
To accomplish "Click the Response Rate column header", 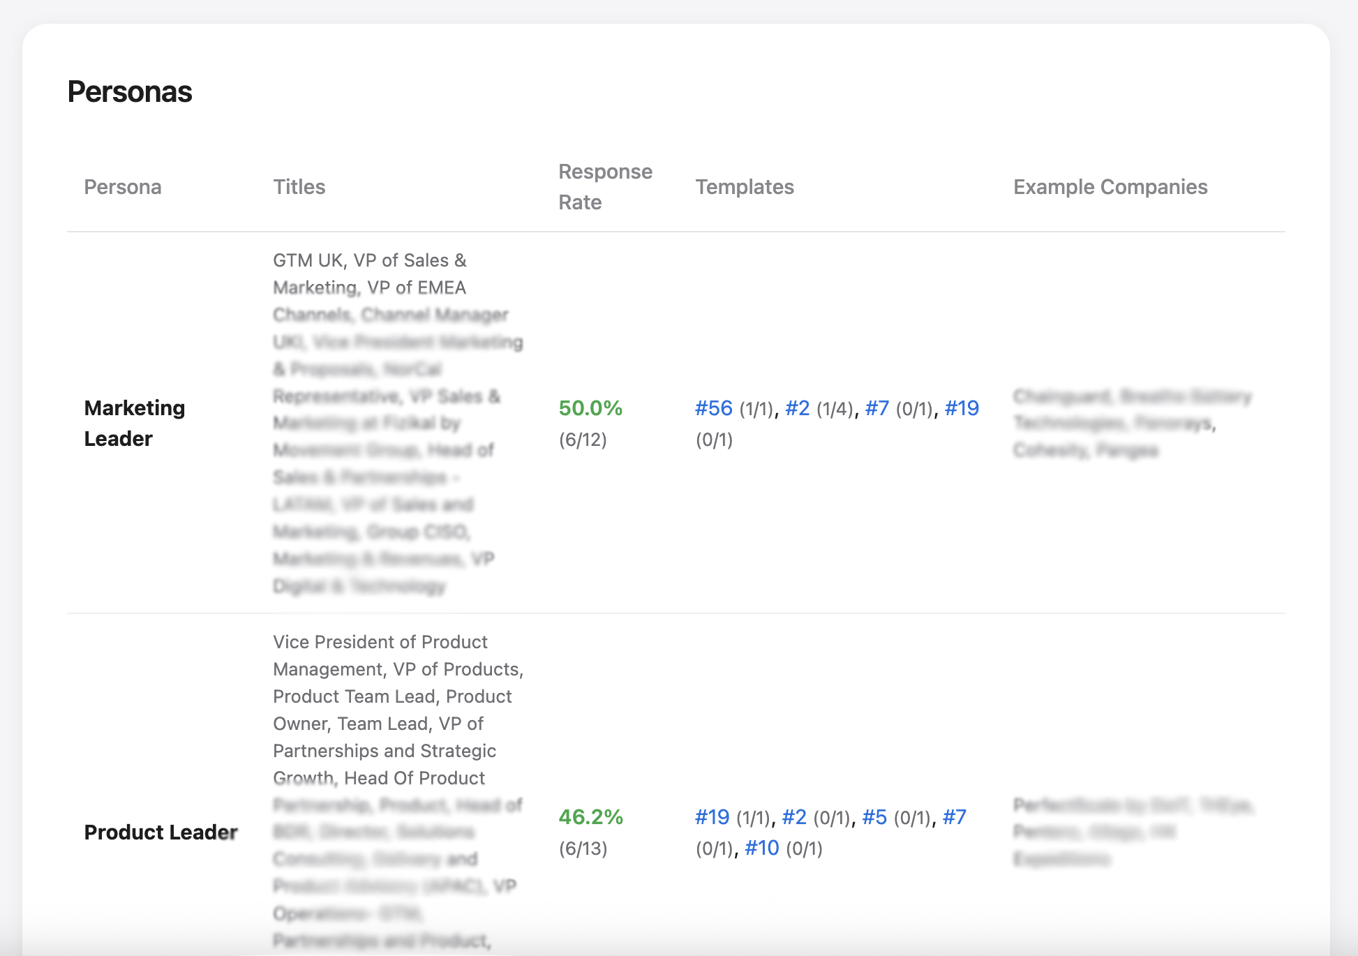I will tap(606, 187).
